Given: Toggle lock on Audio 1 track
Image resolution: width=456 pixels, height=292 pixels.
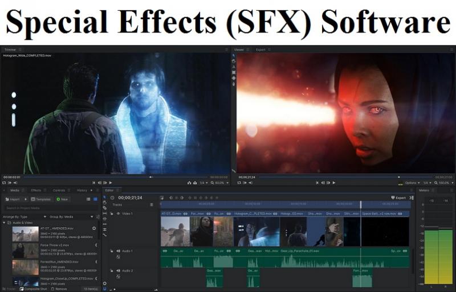Looking at the screenshot, I should [x=111, y=251].
